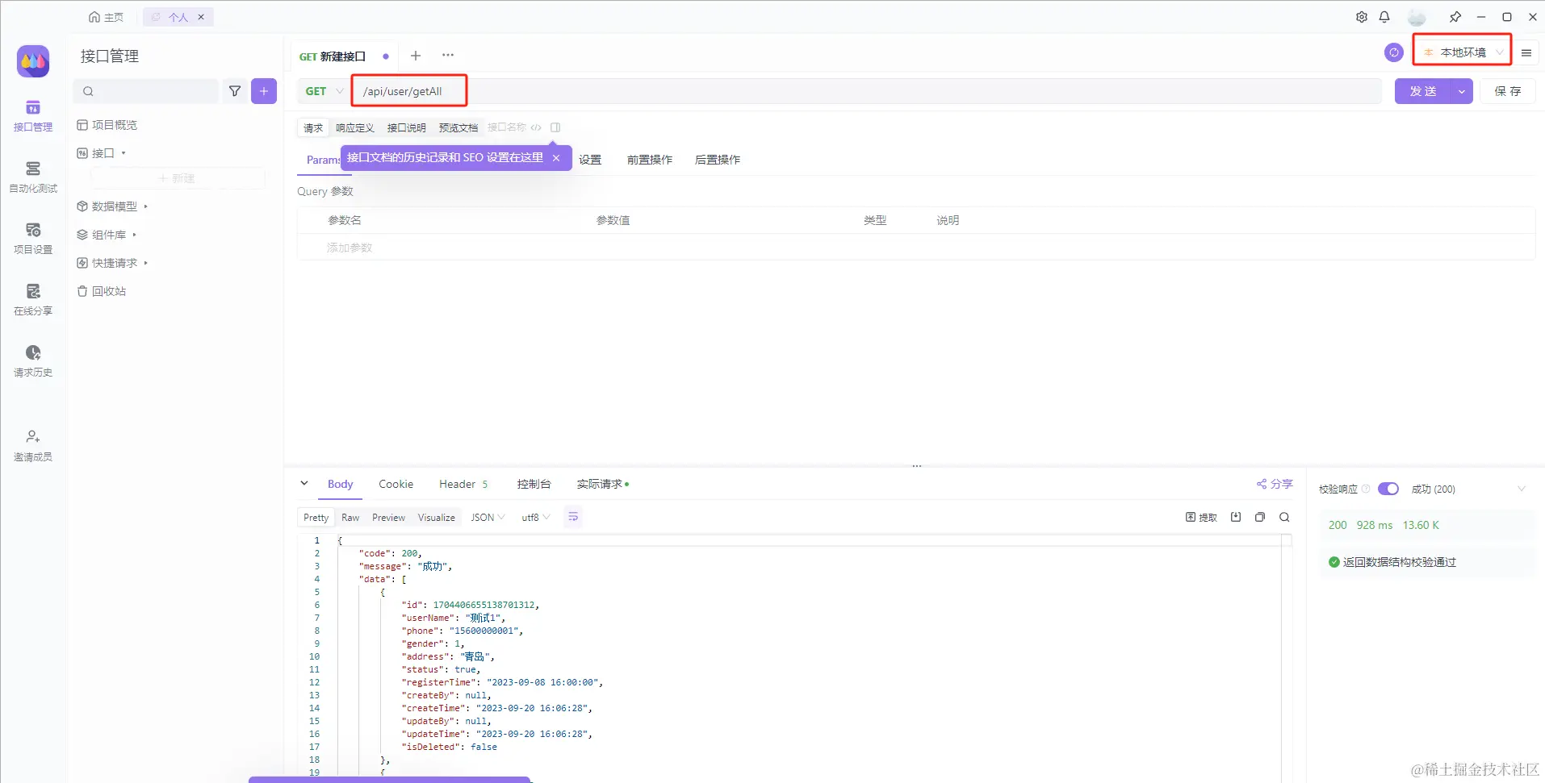
Task: Click the word wrap icon in response toolbar
Action: (573, 517)
